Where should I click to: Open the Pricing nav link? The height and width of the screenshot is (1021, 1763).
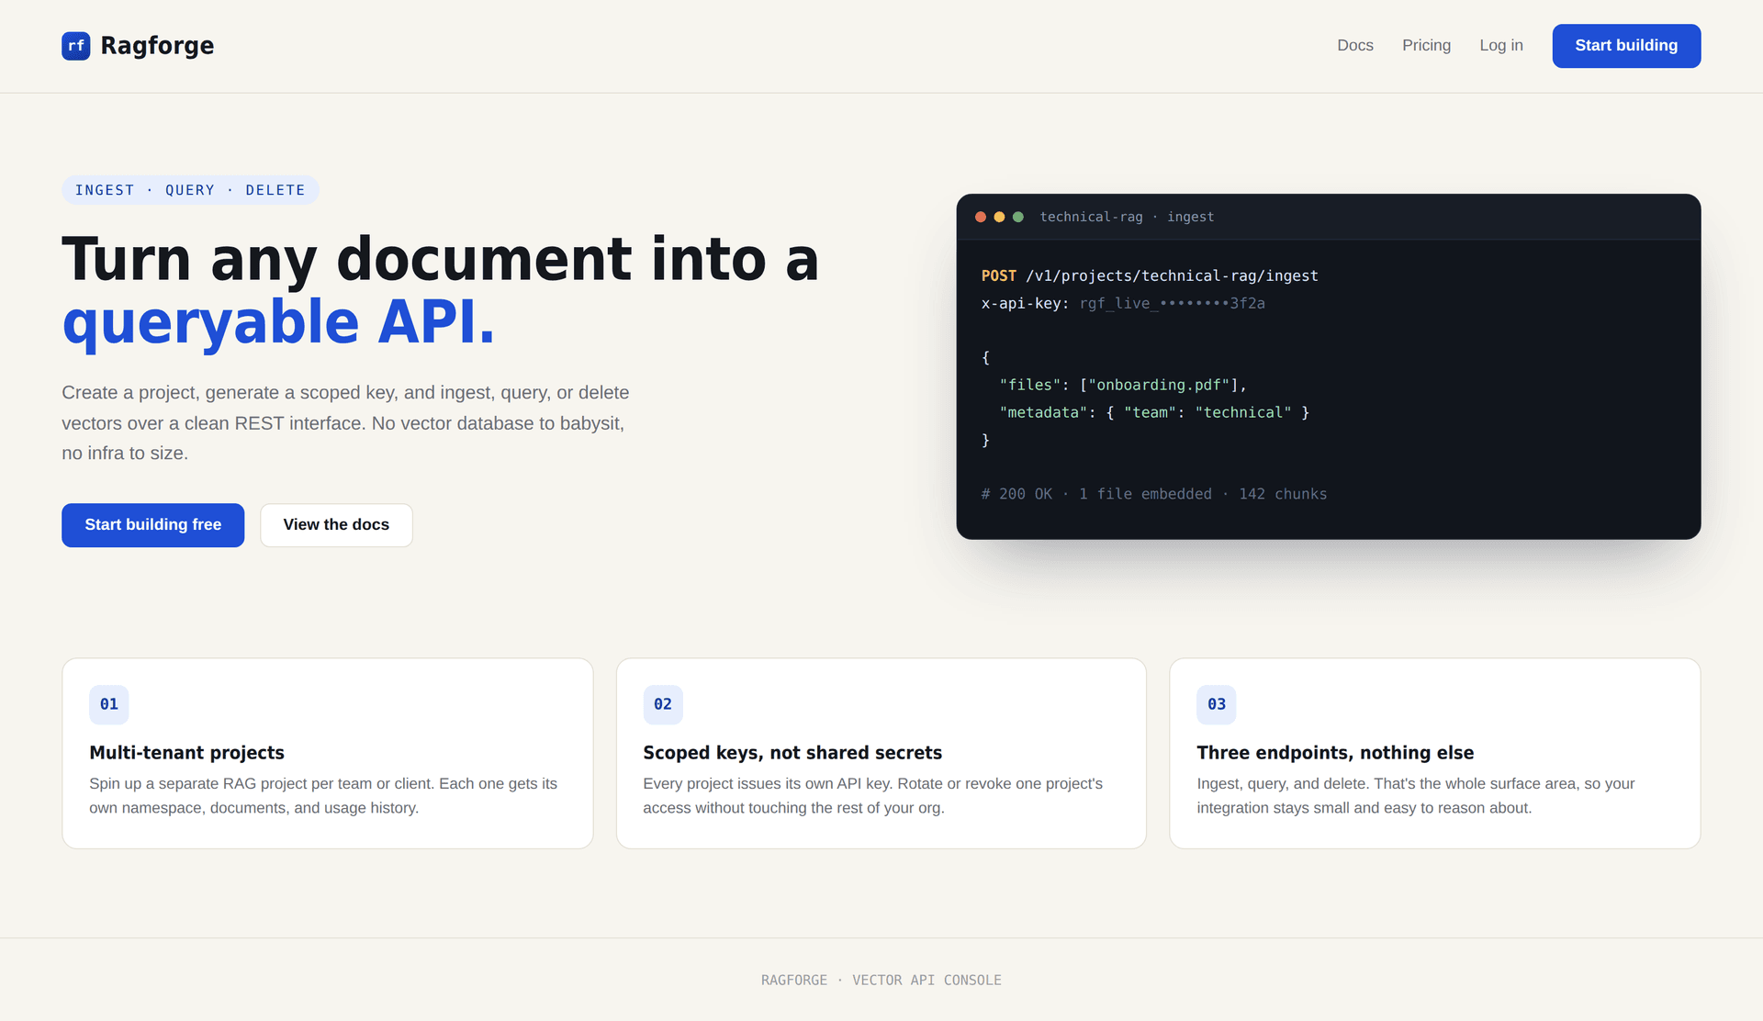tap(1426, 46)
